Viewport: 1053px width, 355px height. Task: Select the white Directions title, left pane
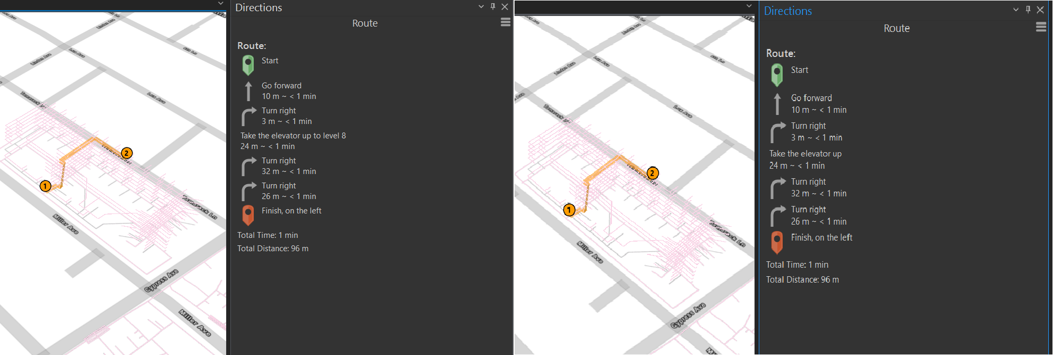[x=259, y=7]
